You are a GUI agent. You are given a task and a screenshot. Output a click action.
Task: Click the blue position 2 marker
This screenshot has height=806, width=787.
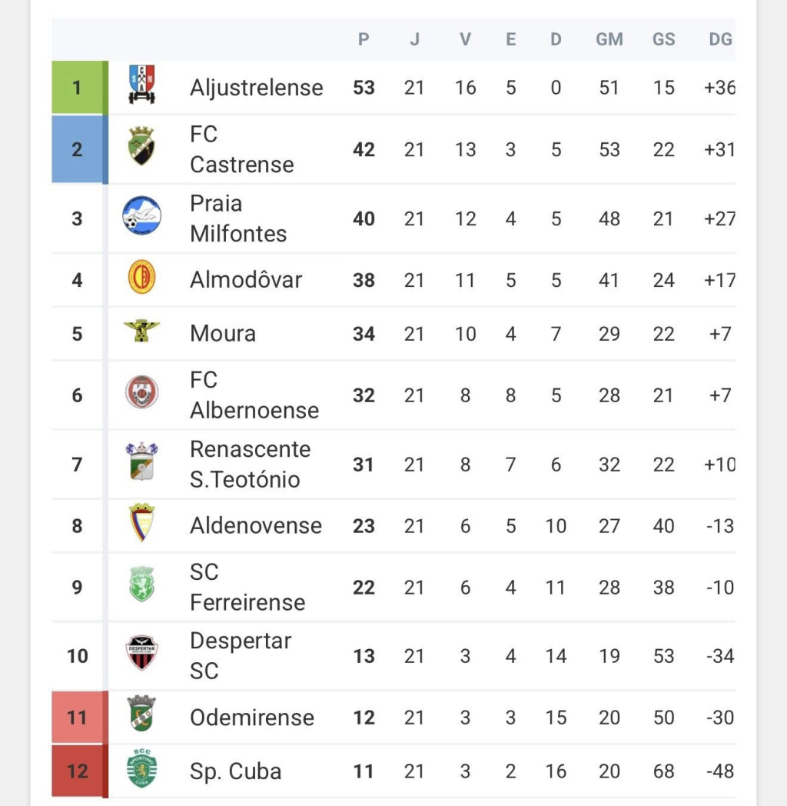coord(77,148)
